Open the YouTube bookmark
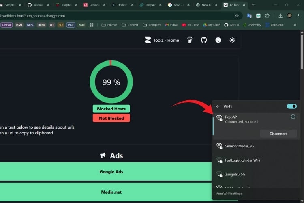This screenshot has width=304, height=203. pyautogui.click(x=191, y=25)
